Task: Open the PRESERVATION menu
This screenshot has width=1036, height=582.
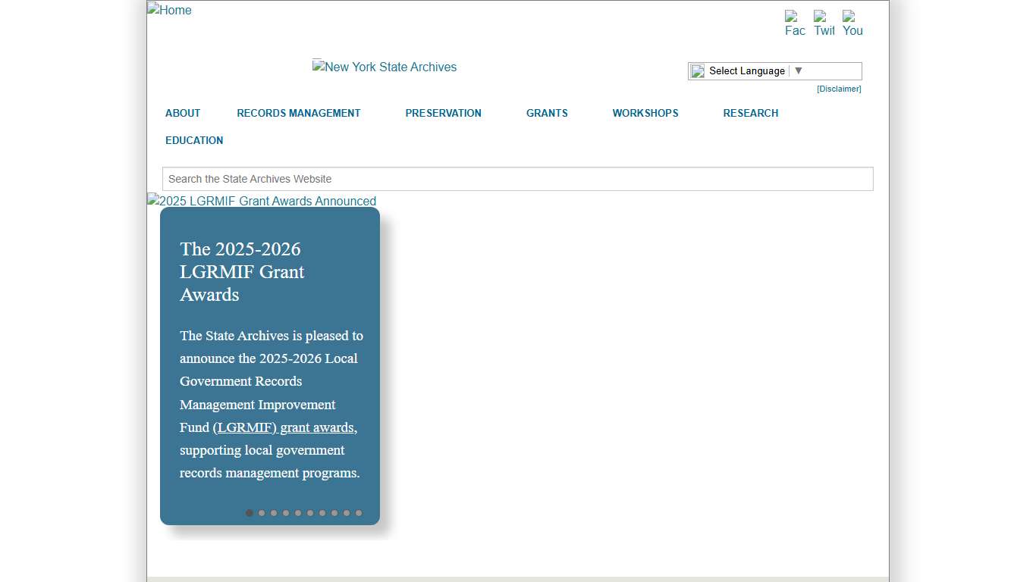Action: [444, 113]
